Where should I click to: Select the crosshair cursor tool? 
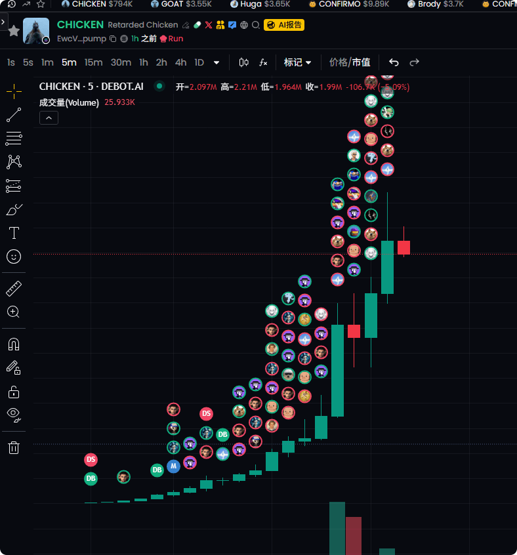point(14,91)
